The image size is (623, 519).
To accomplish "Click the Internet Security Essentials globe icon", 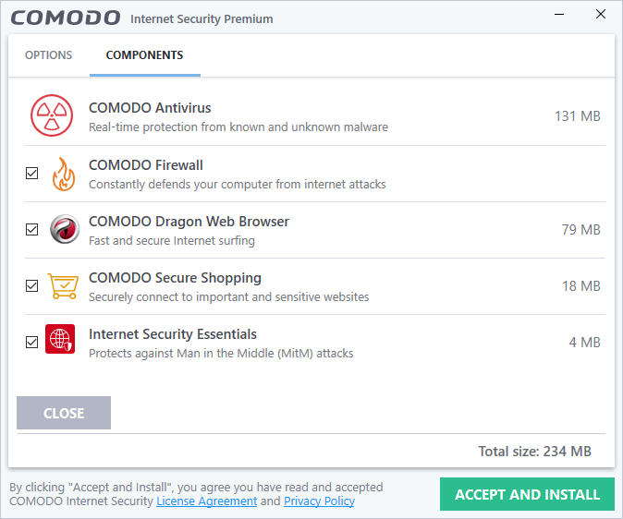I will click(60, 339).
